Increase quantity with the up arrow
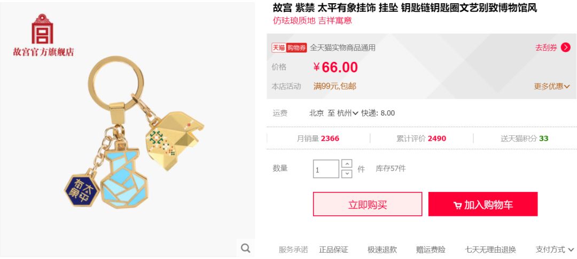 (347, 164)
